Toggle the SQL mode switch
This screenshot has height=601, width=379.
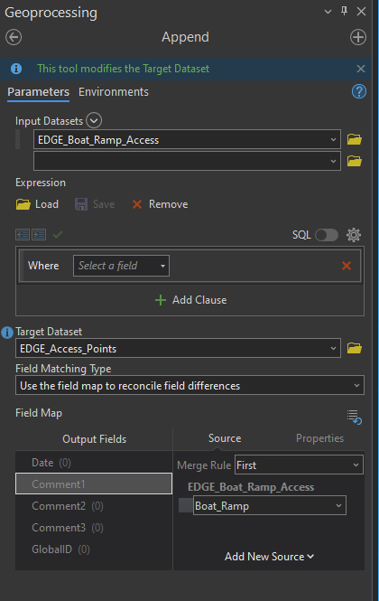327,235
